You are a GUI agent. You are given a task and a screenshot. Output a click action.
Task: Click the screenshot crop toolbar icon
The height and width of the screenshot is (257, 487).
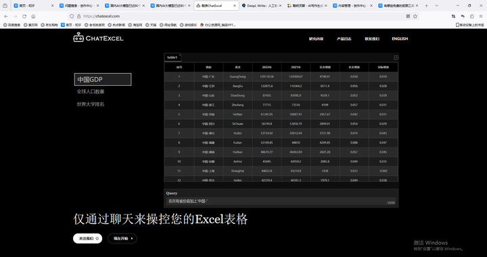[453, 16]
